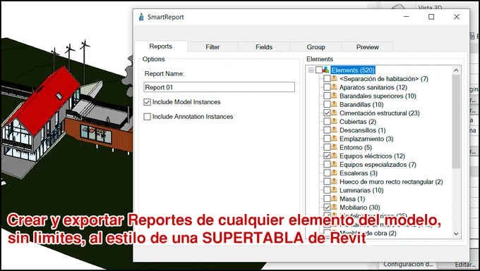Select Mobiliario (30) row text
This screenshot has width=480, height=271.
click(x=360, y=208)
